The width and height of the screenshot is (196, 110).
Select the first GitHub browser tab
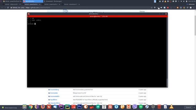pyautogui.click(x=12, y=4)
